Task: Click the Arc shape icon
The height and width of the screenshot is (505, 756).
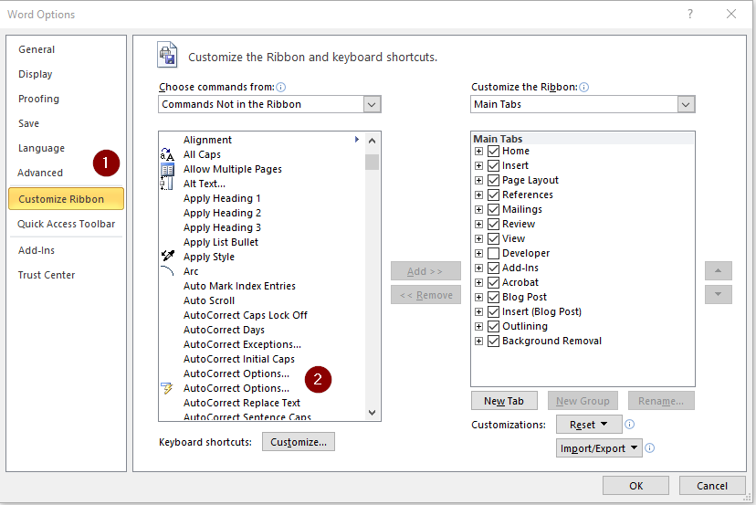Action: click(167, 271)
